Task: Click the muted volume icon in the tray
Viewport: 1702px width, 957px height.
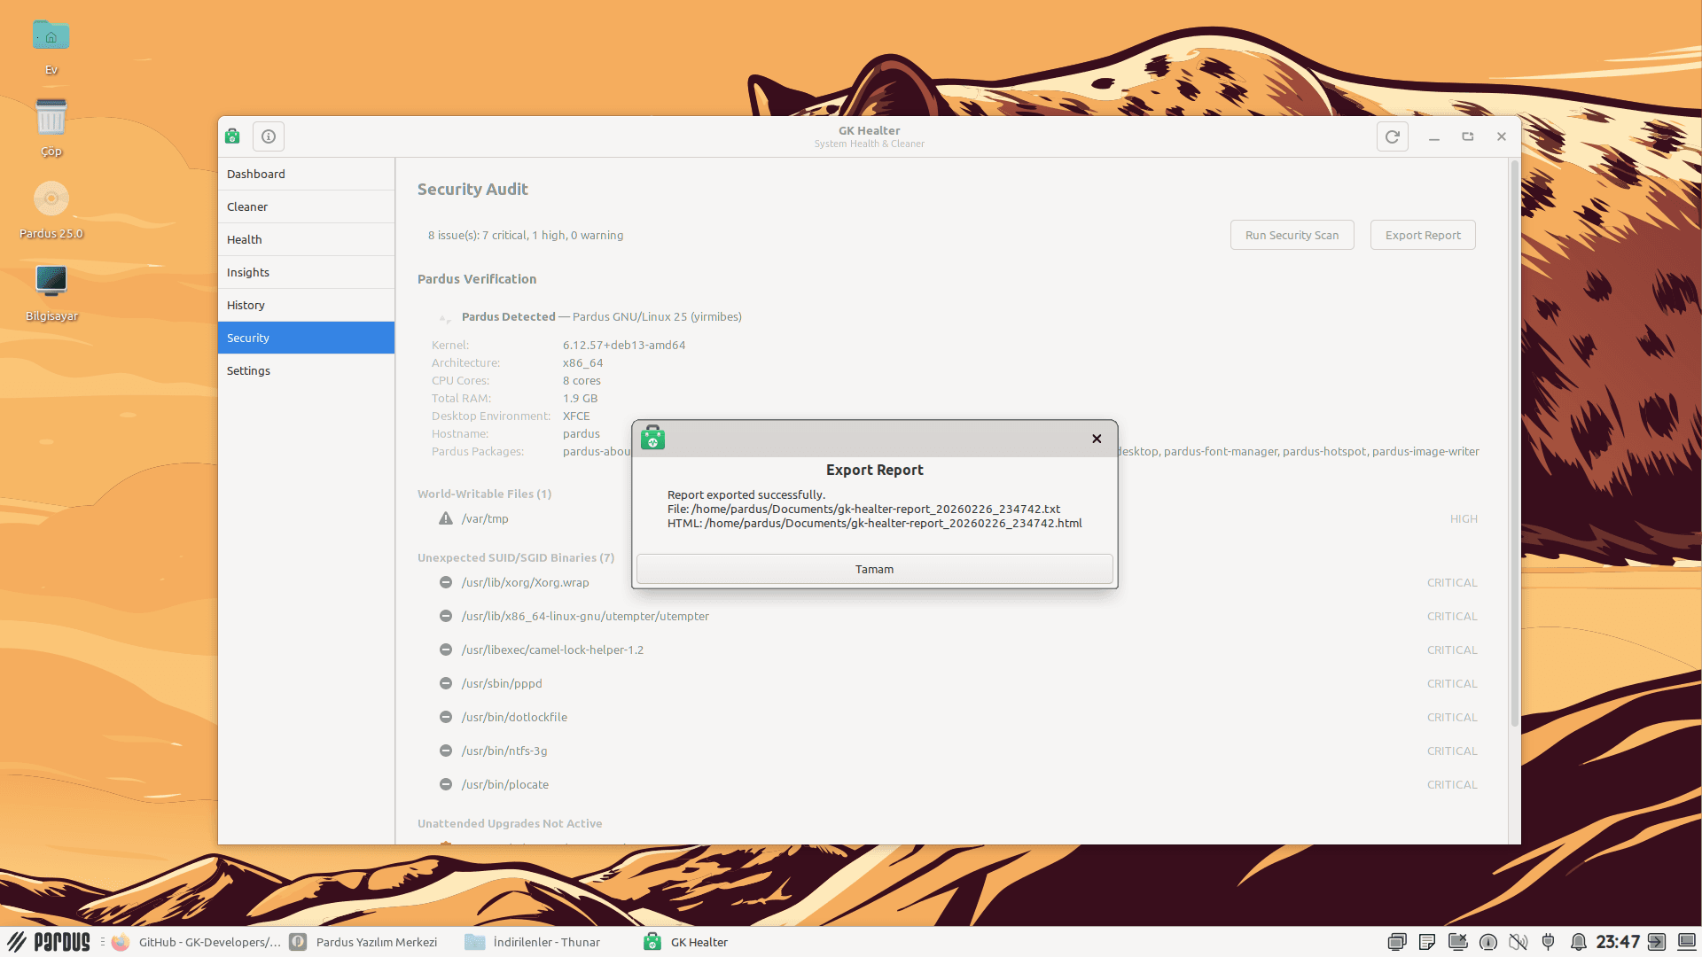Action: tap(1519, 942)
